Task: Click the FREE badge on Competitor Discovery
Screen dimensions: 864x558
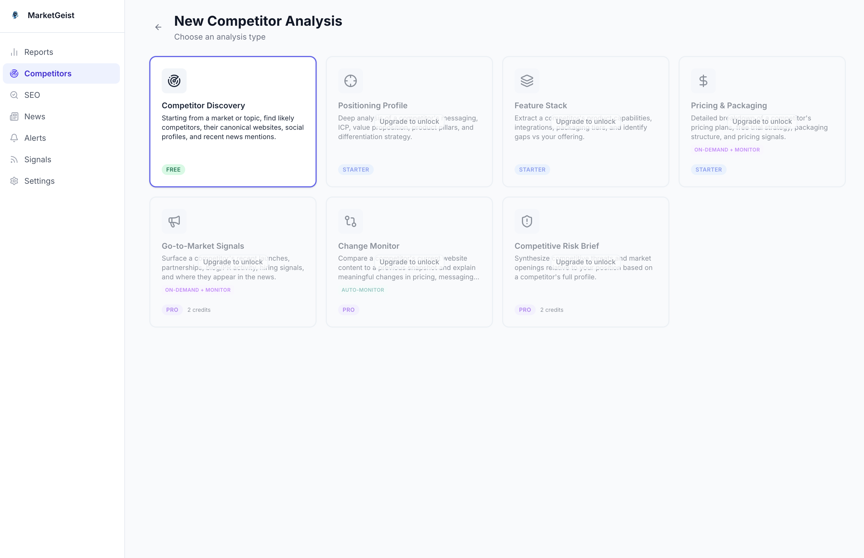Action: pos(173,169)
